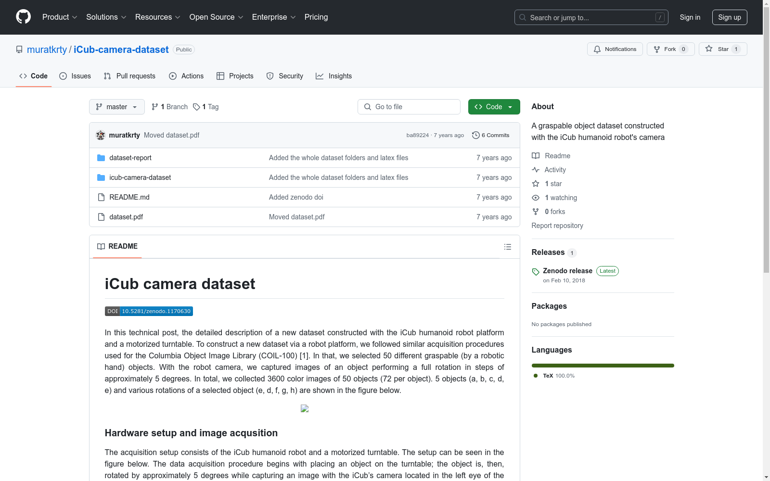
Task: Click the iCub camera dataset heading
Action: (x=180, y=284)
